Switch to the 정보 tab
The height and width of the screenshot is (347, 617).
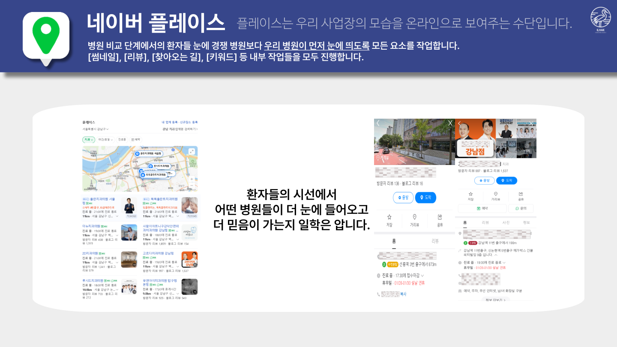(x=526, y=222)
